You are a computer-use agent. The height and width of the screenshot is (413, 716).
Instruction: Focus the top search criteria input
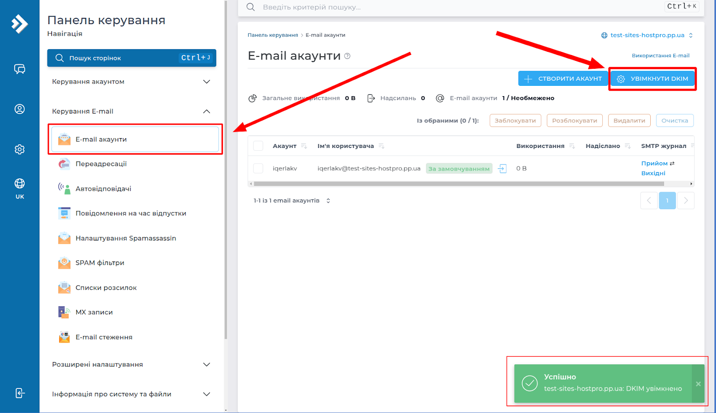pos(461,7)
